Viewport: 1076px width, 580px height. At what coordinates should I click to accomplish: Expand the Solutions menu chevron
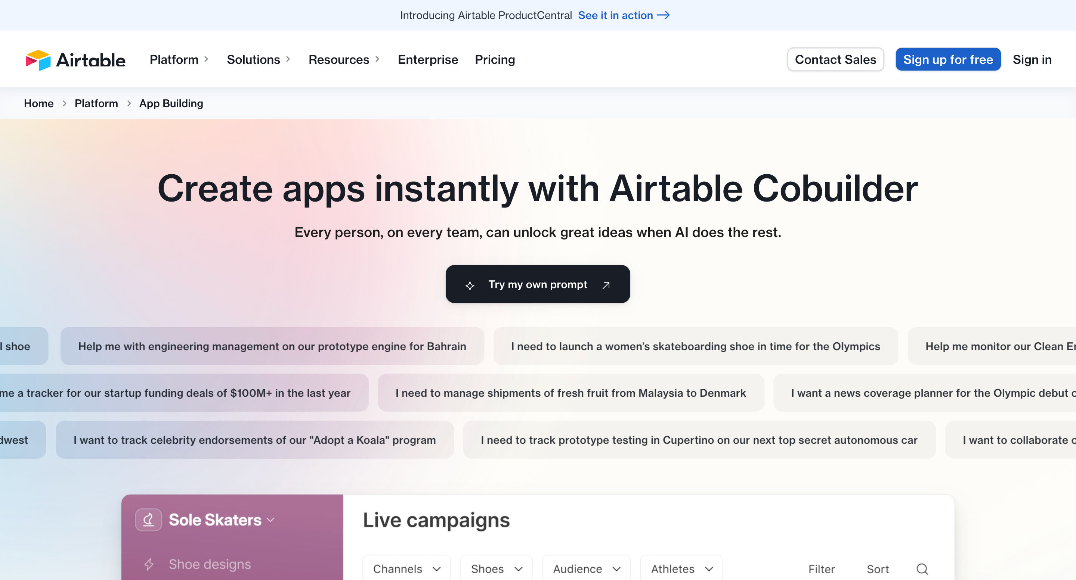click(288, 59)
